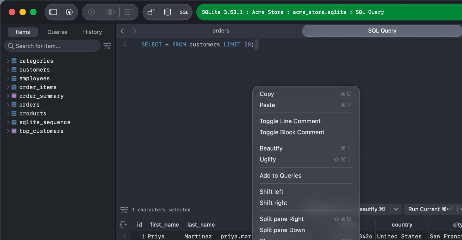
Task: Click the first_name column header
Action: point(165,225)
